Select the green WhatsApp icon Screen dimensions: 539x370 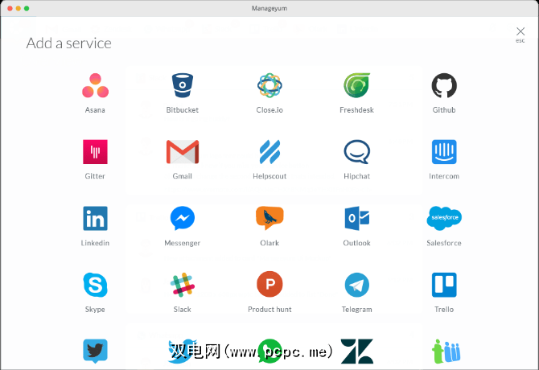pos(269,351)
